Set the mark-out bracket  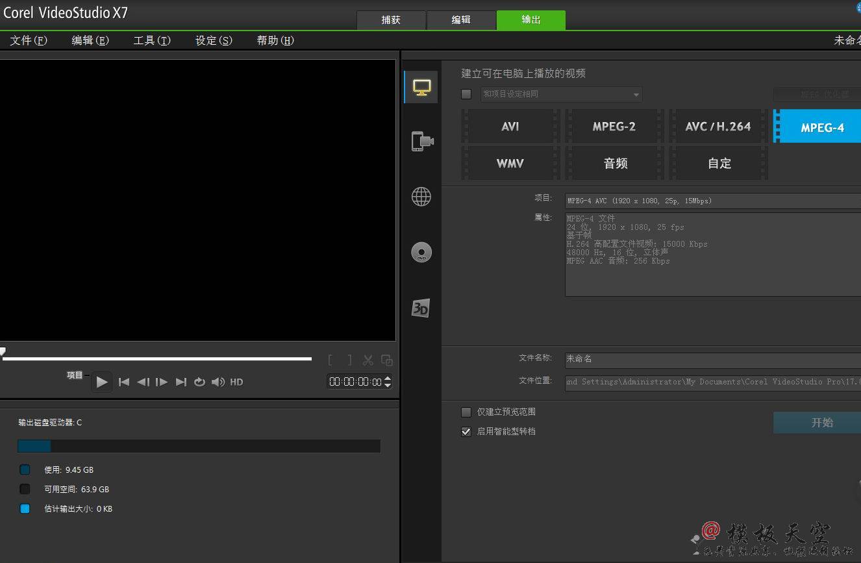coord(349,360)
